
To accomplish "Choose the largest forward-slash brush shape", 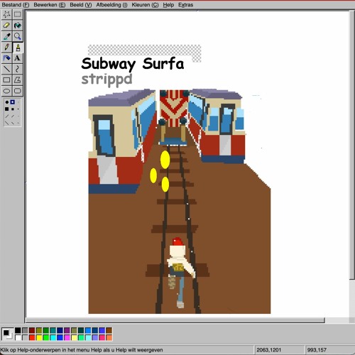I will point(7,116).
